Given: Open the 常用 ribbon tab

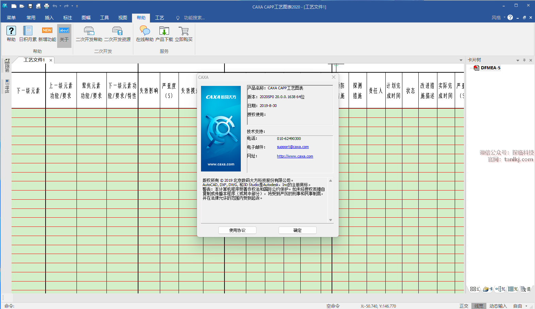Looking at the screenshot, I should coord(31,18).
